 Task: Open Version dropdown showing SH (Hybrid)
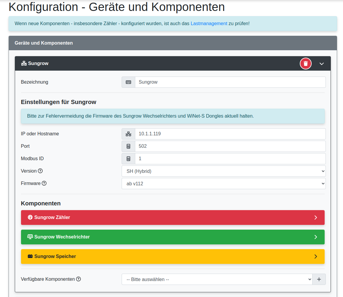tap(223, 171)
